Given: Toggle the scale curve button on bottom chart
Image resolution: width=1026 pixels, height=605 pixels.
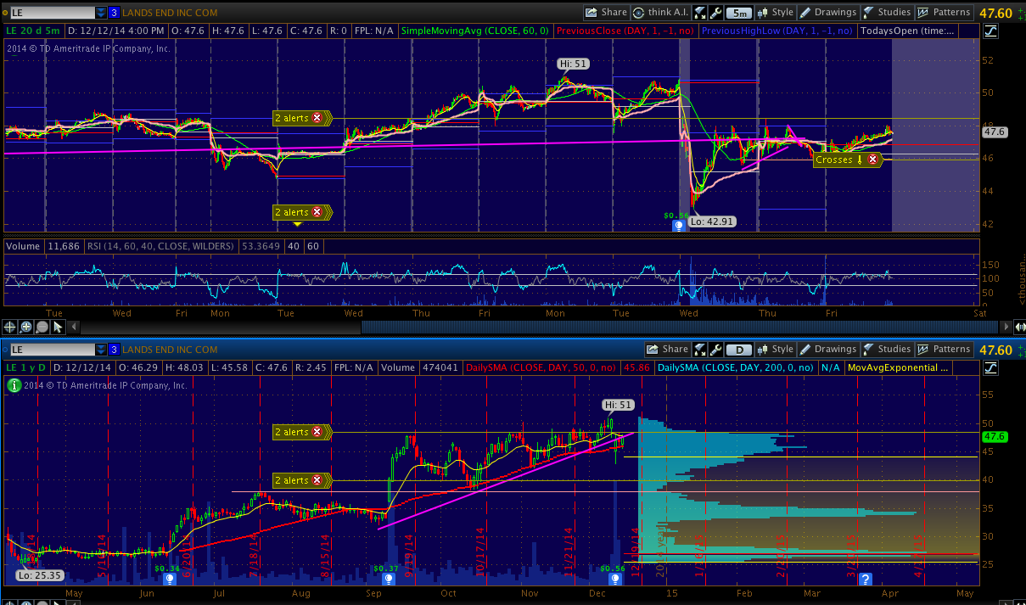Looking at the screenshot, I should click(991, 367).
